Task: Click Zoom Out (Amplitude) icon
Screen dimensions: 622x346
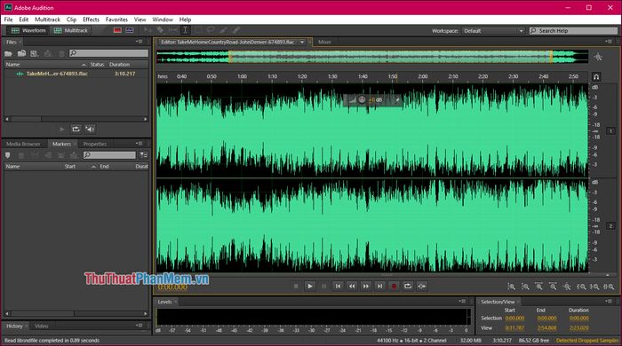Action: coord(525,287)
